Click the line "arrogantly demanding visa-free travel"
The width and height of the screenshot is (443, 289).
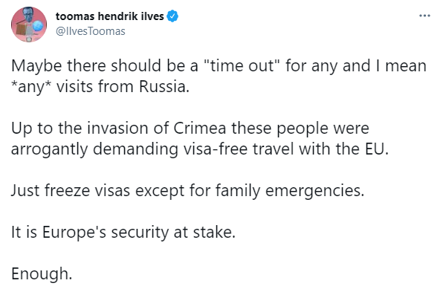[200, 149]
